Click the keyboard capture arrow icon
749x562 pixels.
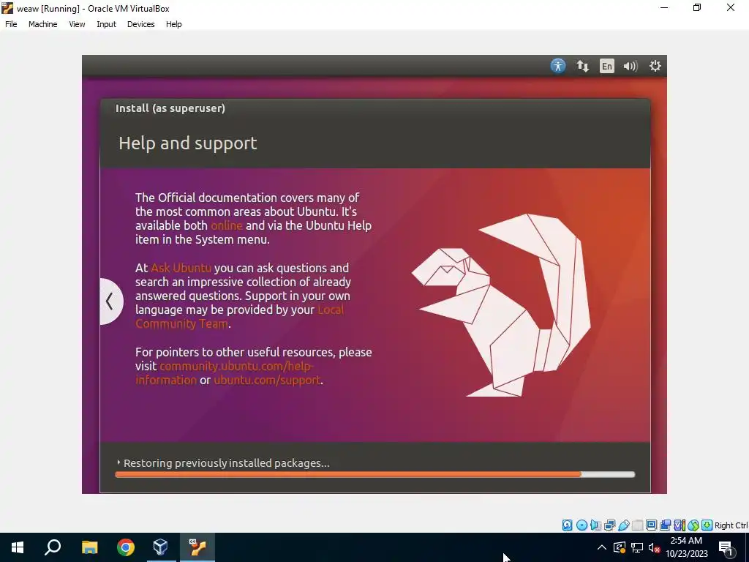pos(707,525)
